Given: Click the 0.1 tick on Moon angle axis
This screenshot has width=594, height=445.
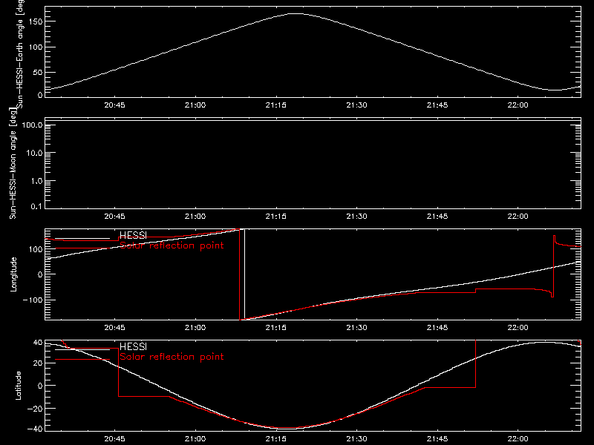Looking at the screenshot, I should click(x=36, y=206).
